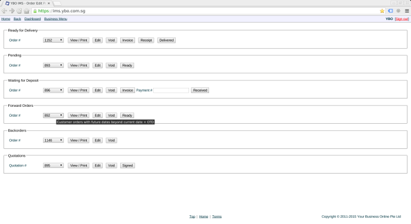Screen dimensions: 411x224
Task: Click the browser home icon
Action: pos(26,11)
